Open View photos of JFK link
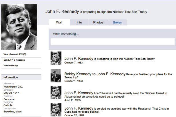 pos(15,54)
